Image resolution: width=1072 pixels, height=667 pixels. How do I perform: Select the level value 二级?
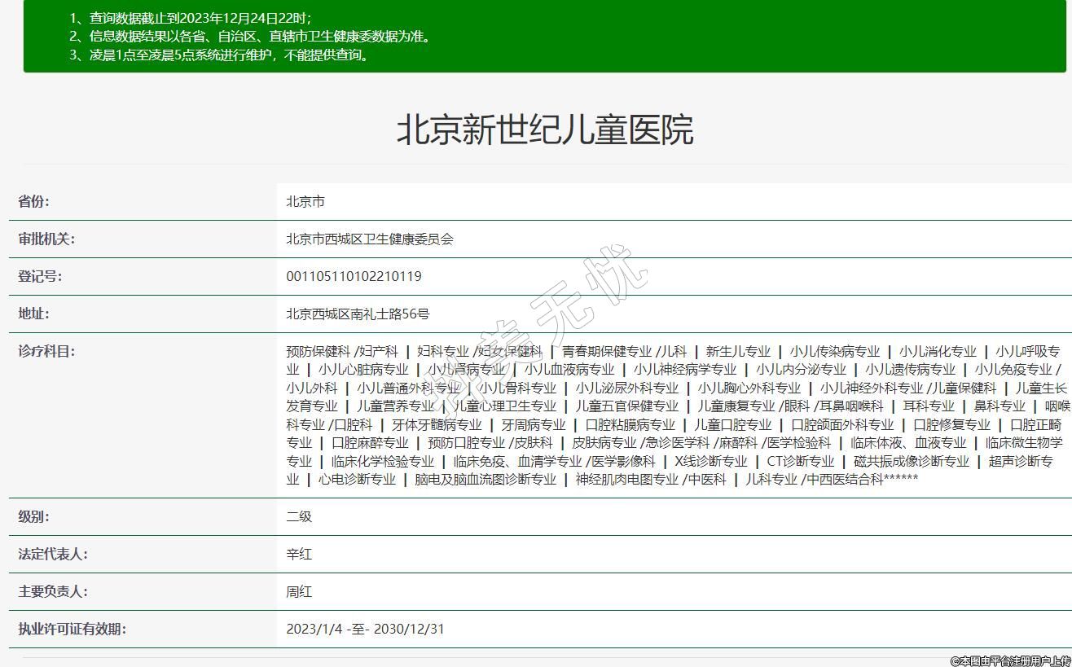coord(299,517)
